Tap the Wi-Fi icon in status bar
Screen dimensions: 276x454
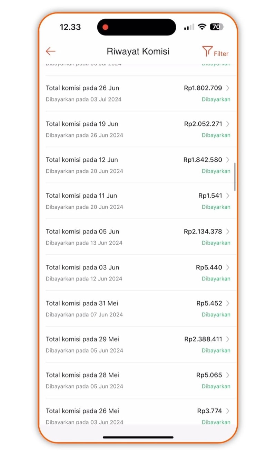click(202, 27)
